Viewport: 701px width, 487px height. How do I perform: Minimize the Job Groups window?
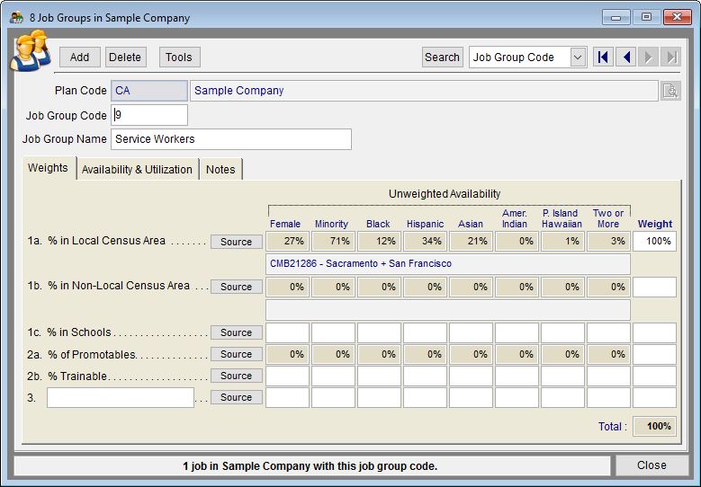pos(616,17)
